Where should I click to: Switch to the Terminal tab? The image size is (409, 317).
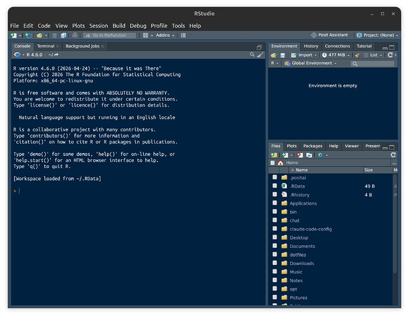[46, 46]
